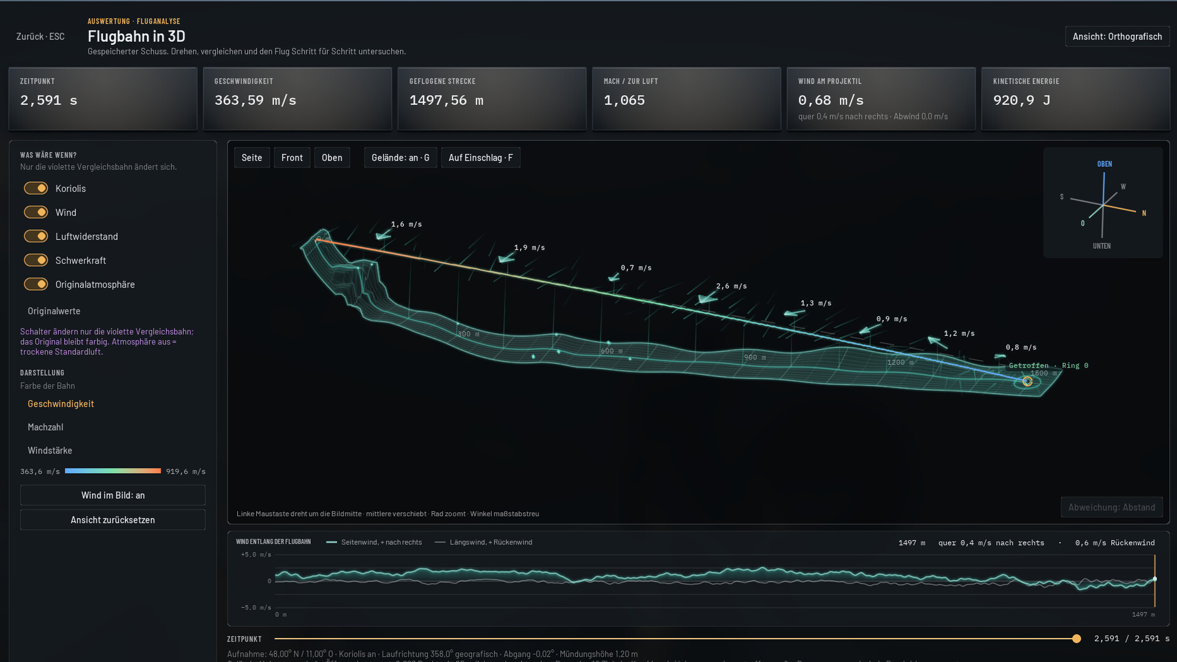Click the 0,8 m/s wind arrow

[1000, 356]
